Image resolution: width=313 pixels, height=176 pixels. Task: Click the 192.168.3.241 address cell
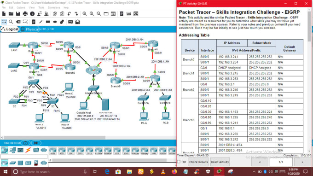click(x=232, y=57)
